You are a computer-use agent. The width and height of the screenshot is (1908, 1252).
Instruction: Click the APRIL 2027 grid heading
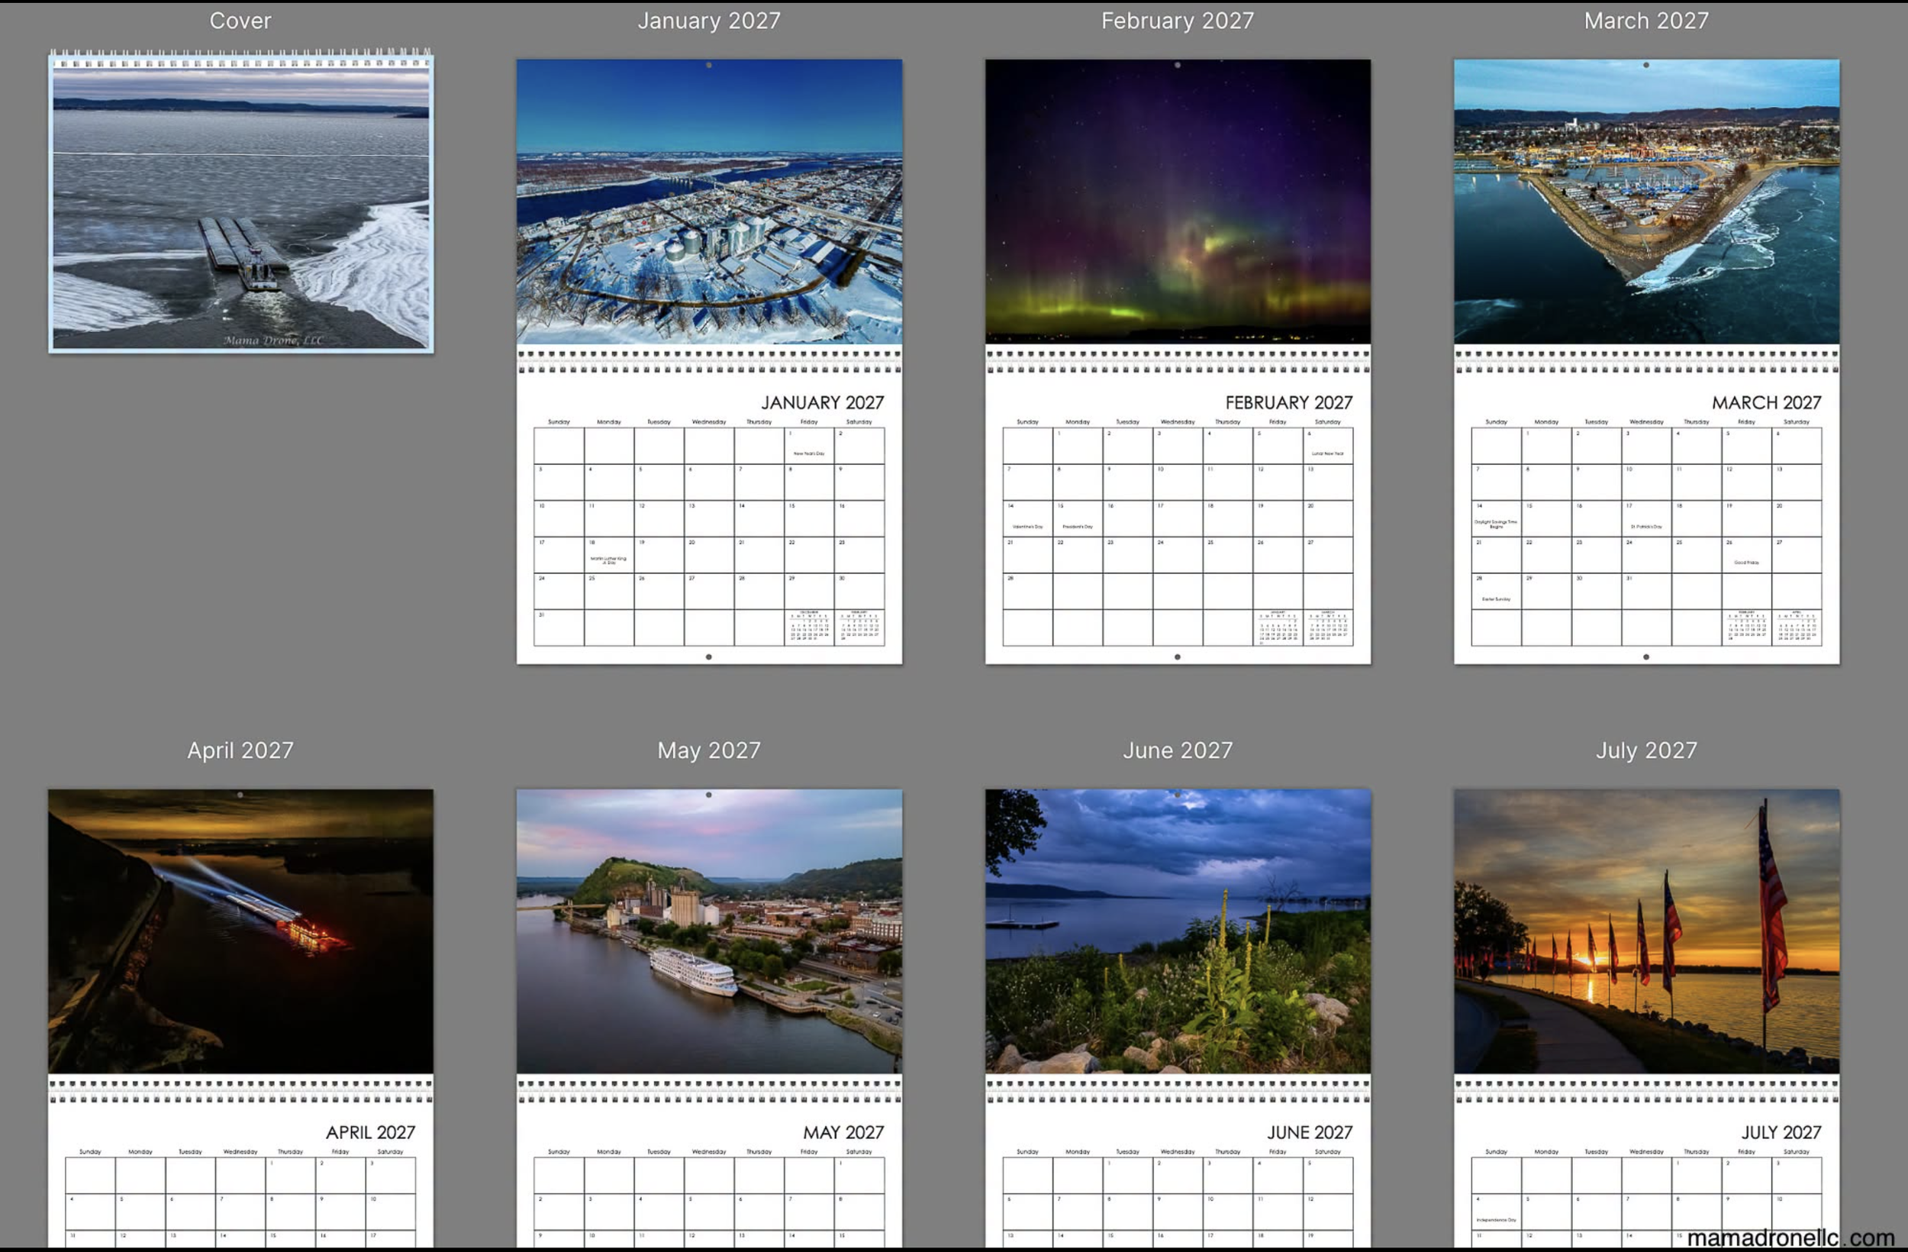point(370,1132)
